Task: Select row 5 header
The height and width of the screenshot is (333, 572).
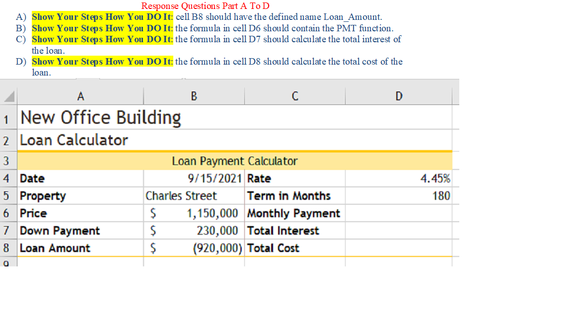Action: [8, 196]
